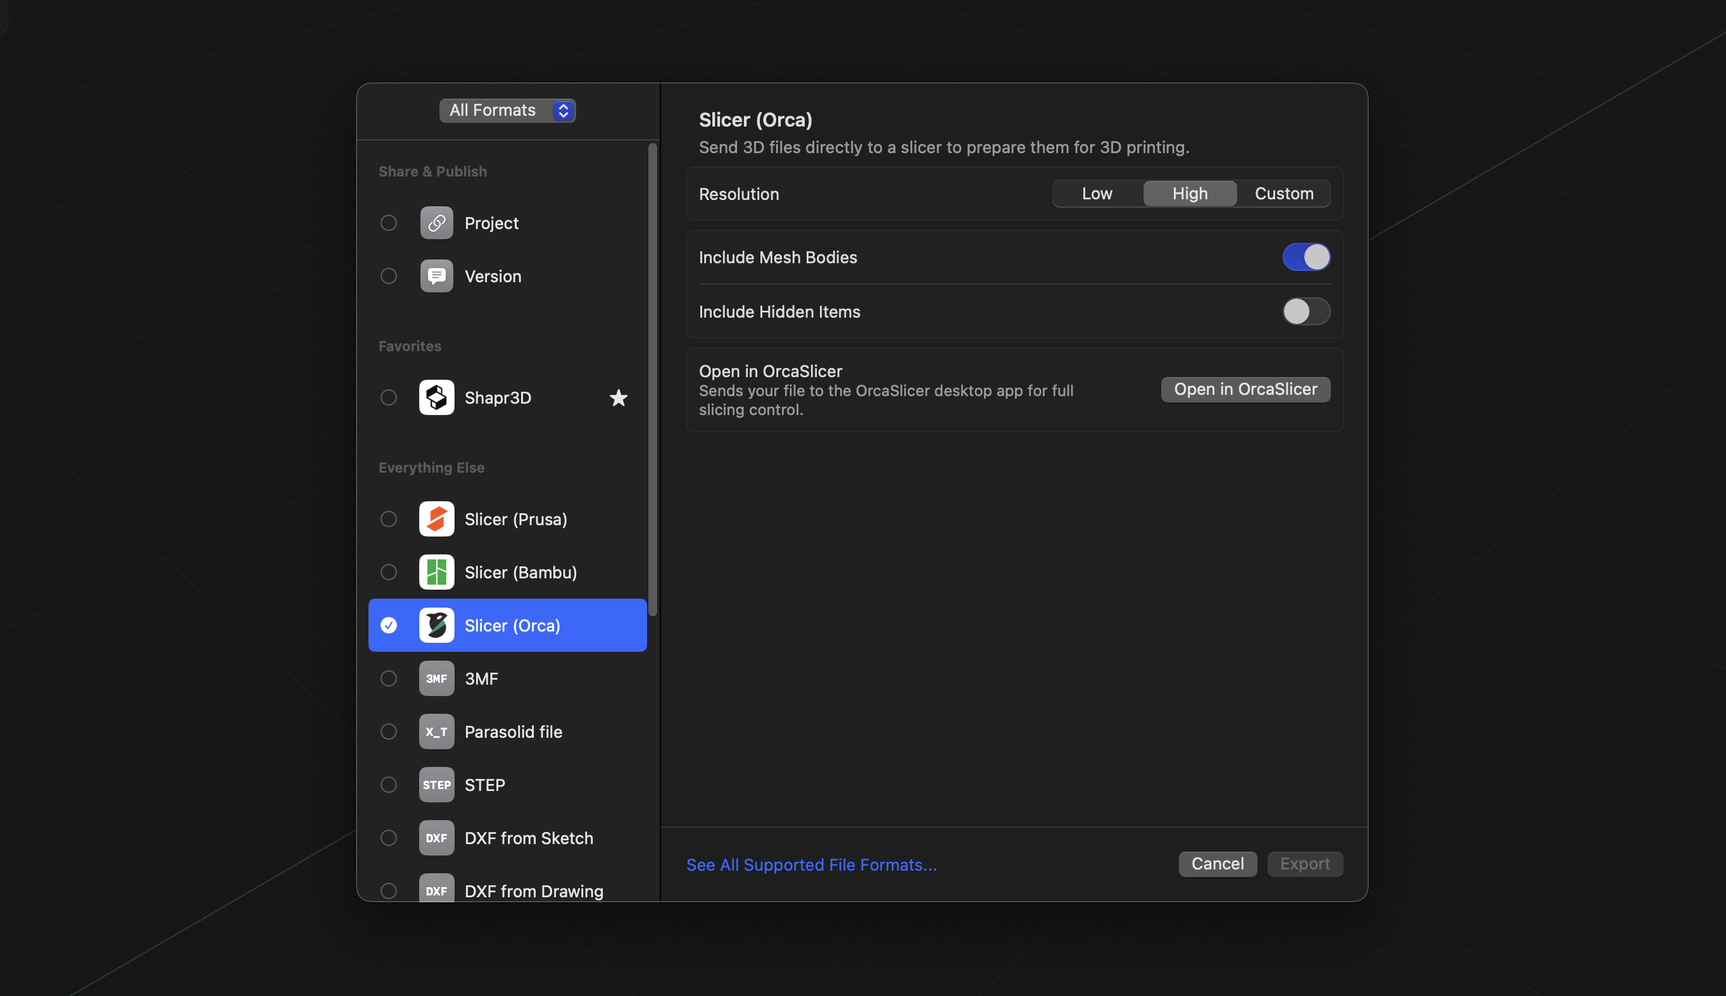Click the Version speech-bubble icon
Screen dimensions: 1726x996
437,277
